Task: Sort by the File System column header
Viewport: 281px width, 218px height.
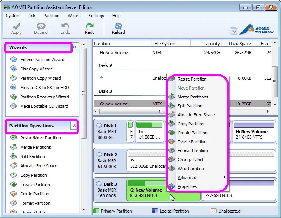Action: pyautogui.click(x=171, y=44)
